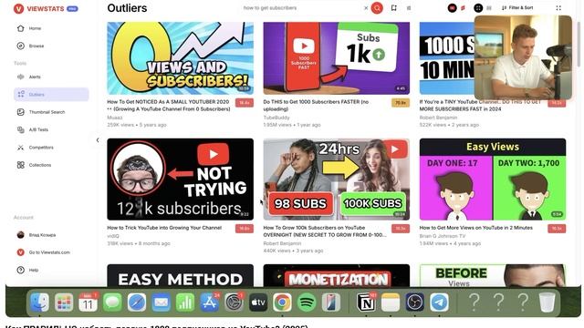Image resolution: width=584 pixels, height=328 pixels.
Task: Click the outlier badge on 'How To Get NOTICED' video
Action: (x=245, y=103)
